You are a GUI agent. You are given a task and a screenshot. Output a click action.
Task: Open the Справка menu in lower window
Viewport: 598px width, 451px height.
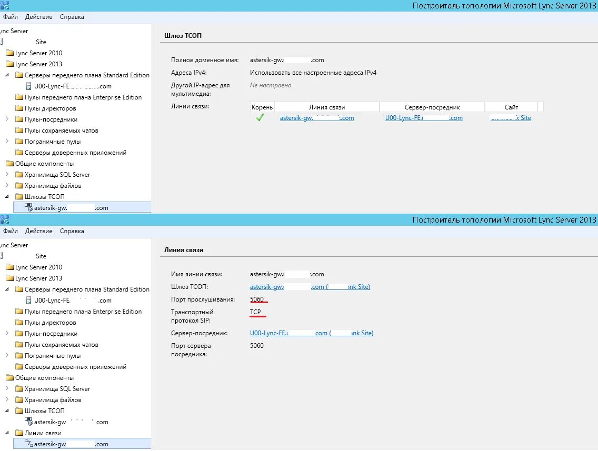[x=72, y=231]
